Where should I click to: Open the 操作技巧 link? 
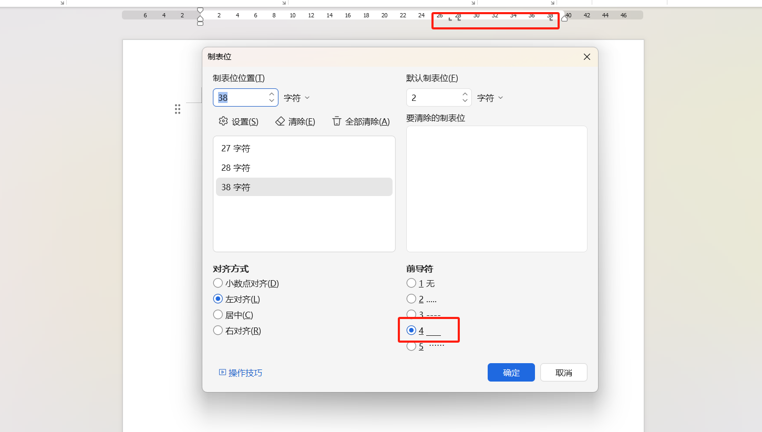tap(244, 372)
